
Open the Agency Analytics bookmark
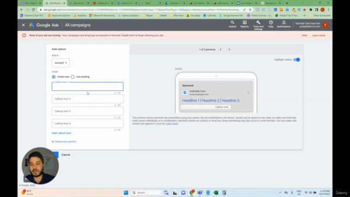(128, 16)
